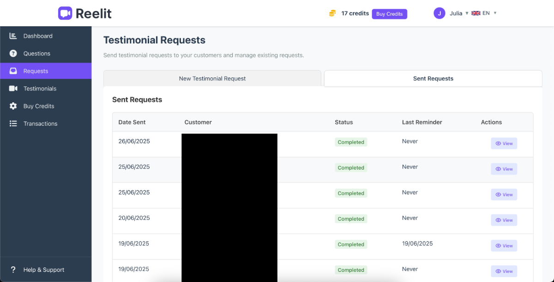View the request with 19/06/2025 last reminder
The width and height of the screenshot is (554, 282).
pos(504,246)
